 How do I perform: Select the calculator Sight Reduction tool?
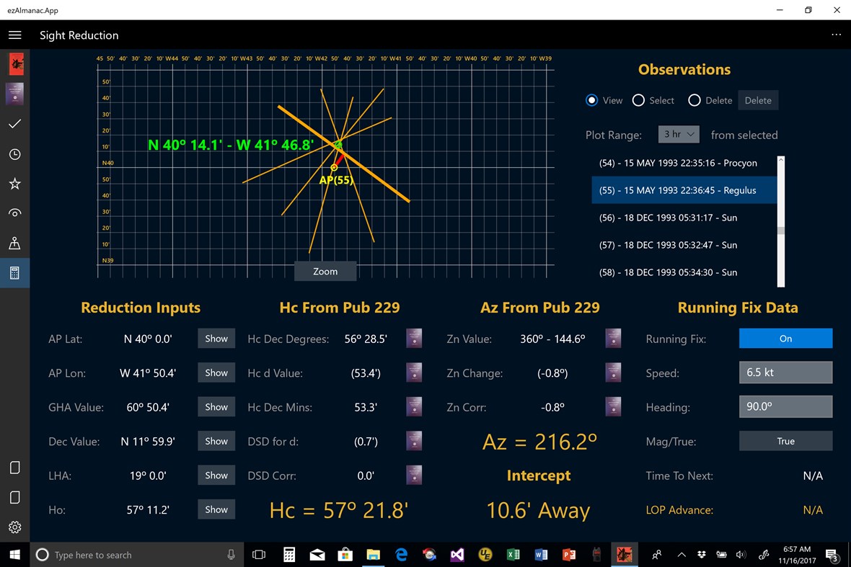click(x=14, y=272)
